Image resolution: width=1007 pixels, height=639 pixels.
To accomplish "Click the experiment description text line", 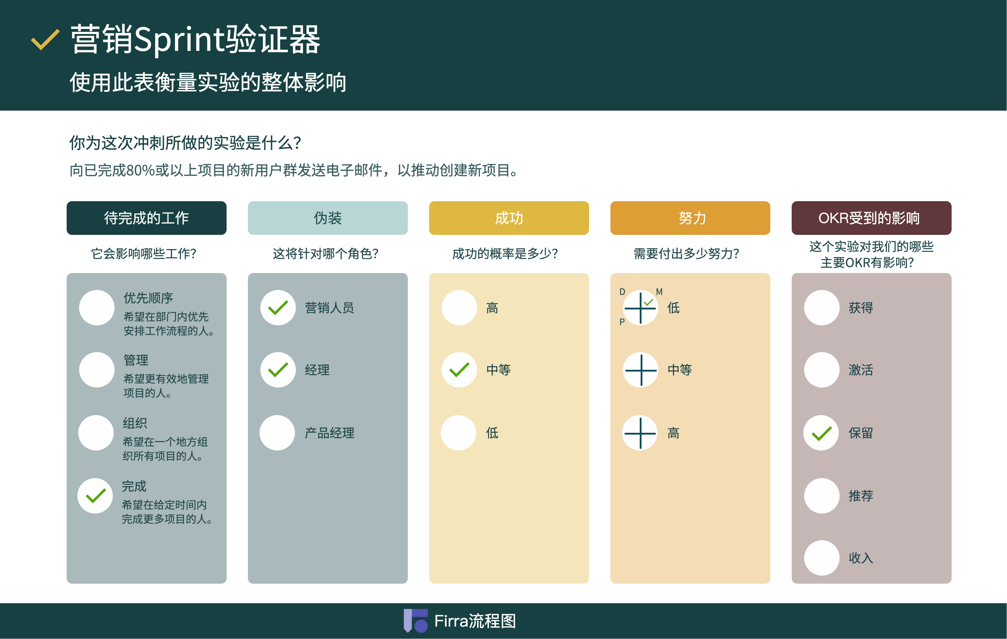I will tap(294, 170).
